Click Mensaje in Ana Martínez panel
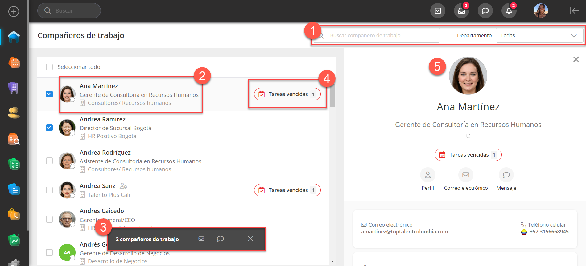Screen dimensions: 586x266 pyautogui.click(x=506, y=175)
